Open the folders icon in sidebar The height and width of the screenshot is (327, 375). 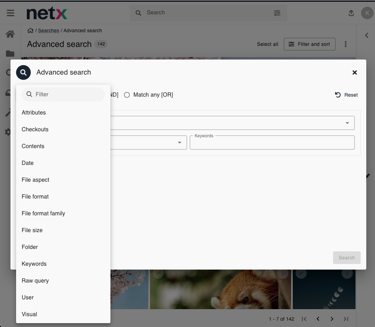point(10,54)
